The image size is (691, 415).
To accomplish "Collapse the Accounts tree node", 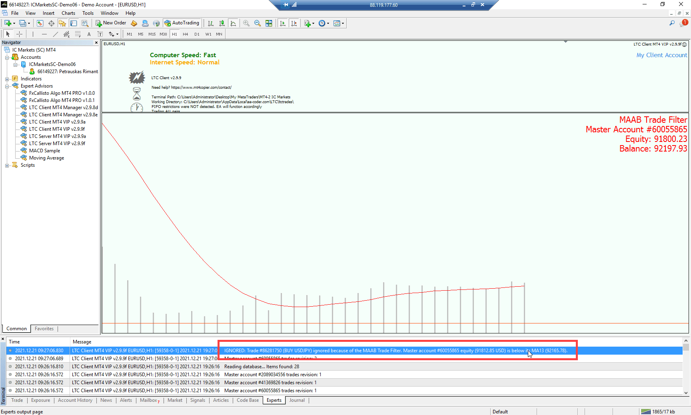I will coord(7,58).
